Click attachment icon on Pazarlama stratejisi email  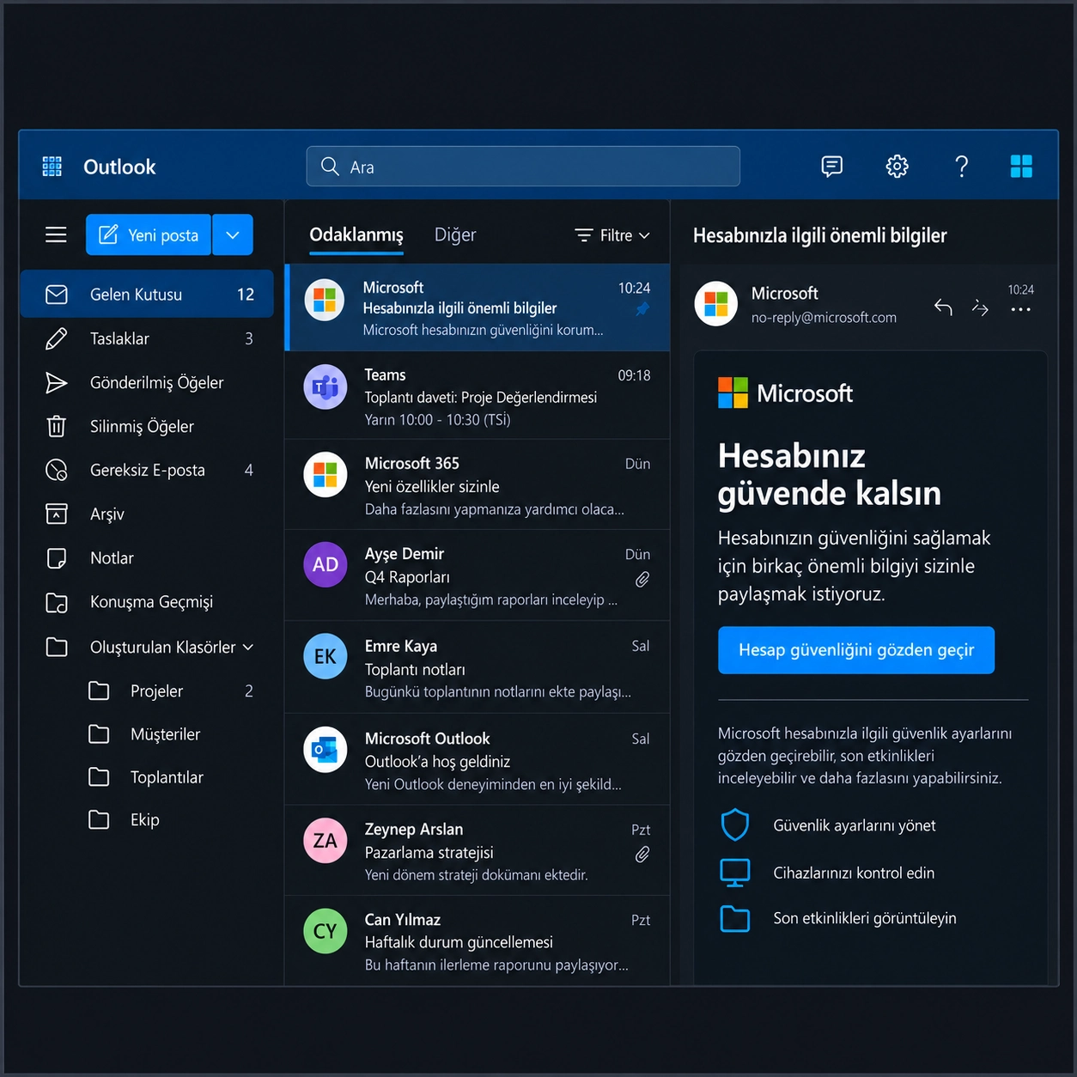tap(642, 855)
